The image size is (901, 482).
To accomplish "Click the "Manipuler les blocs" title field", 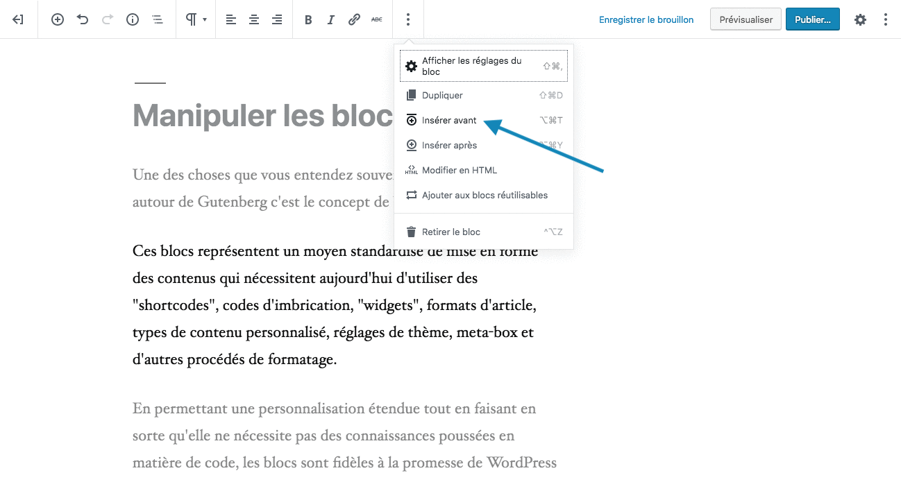I will pos(264,116).
